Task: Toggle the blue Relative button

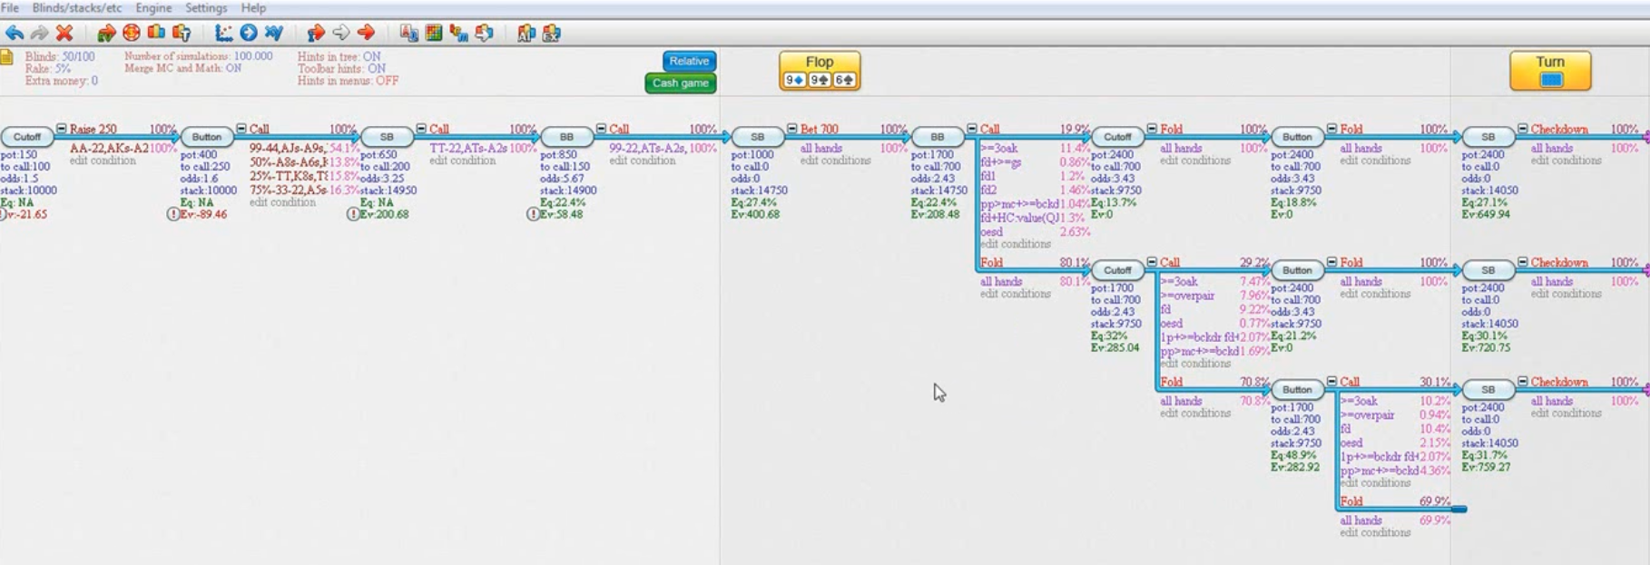Action: pyautogui.click(x=689, y=61)
